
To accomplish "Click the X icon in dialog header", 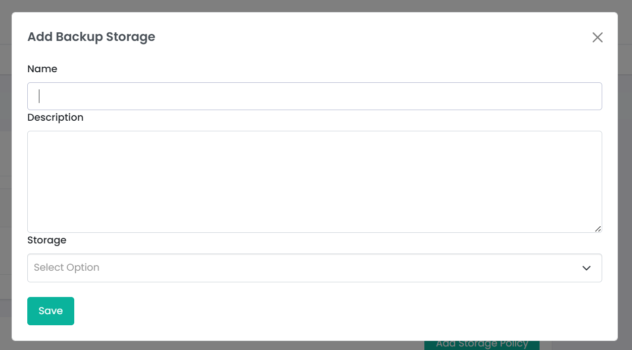I will click(x=597, y=37).
